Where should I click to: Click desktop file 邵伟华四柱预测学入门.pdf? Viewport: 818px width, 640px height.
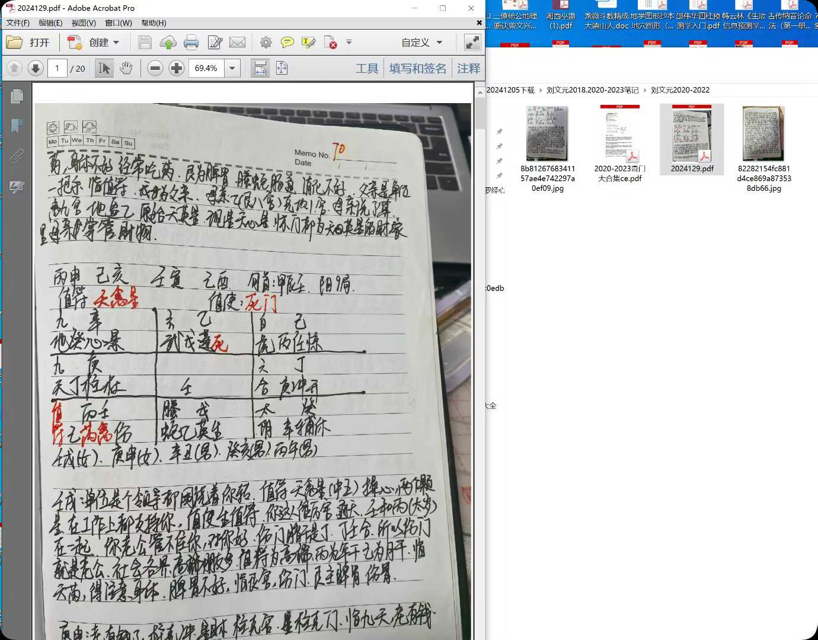coord(699,16)
